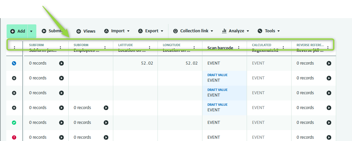Screen dimensions: 352x141
Task: Open options for Calculated Regexmatch column
Action: tap(283, 47)
